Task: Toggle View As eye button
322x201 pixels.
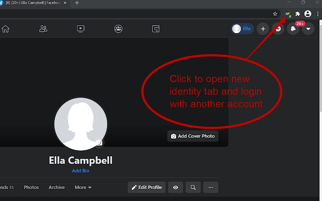Action: coord(176,187)
